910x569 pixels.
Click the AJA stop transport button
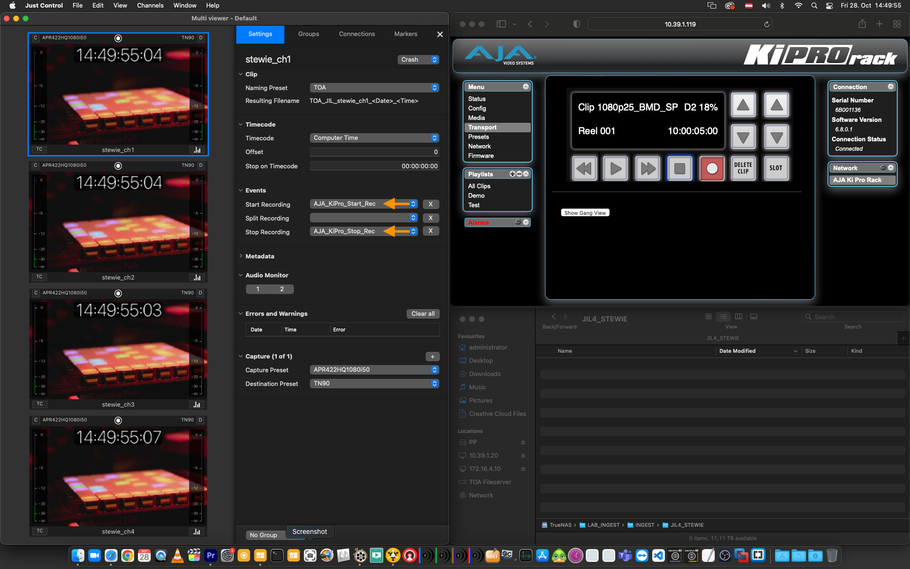pyautogui.click(x=680, y=168)
